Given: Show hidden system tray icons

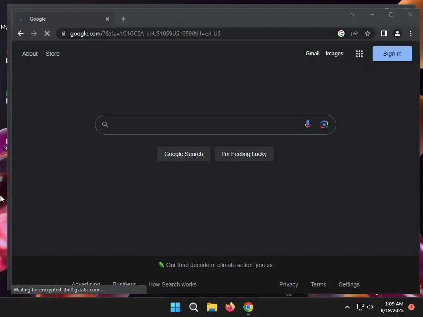Looking at the screenshot, I should [x=347, y=307].
